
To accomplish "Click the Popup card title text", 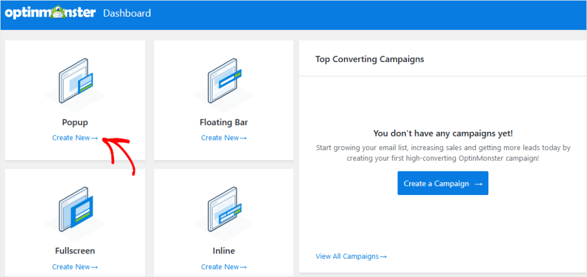I will pyautogui.click(x=75, y=122).
